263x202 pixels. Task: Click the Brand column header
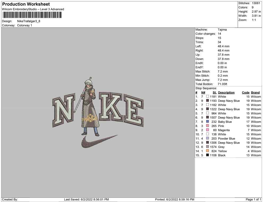click(255, 93)
